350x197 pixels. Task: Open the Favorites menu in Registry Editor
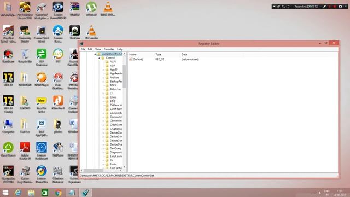pos(109,49)
